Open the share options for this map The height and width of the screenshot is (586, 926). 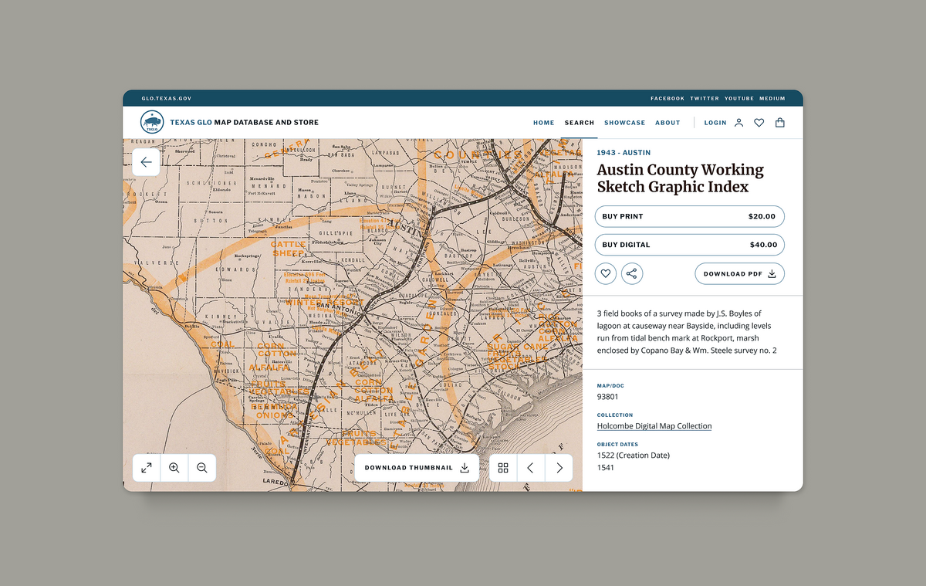632,273
